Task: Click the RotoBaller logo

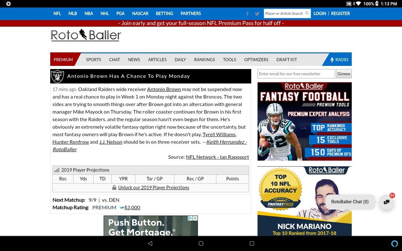Action: coord(86,35)
